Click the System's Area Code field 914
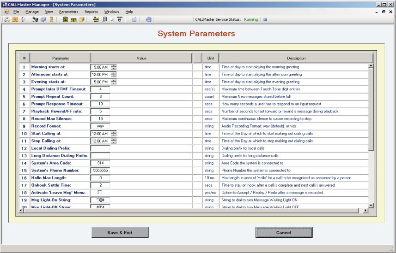Viewport: 396px width, 253px height. 100,163
